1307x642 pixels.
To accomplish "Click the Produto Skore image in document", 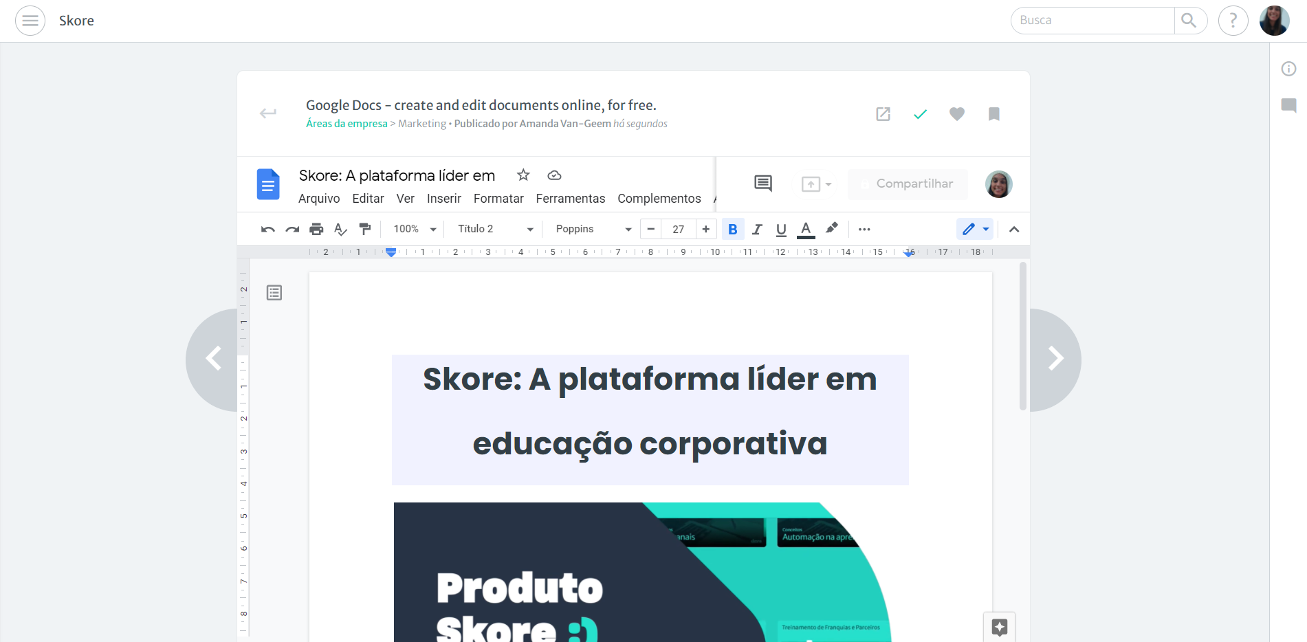I will click(642, 572).
